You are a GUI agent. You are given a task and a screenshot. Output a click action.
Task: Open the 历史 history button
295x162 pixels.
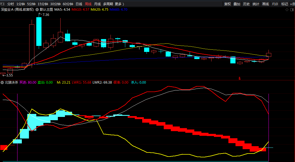246,4
